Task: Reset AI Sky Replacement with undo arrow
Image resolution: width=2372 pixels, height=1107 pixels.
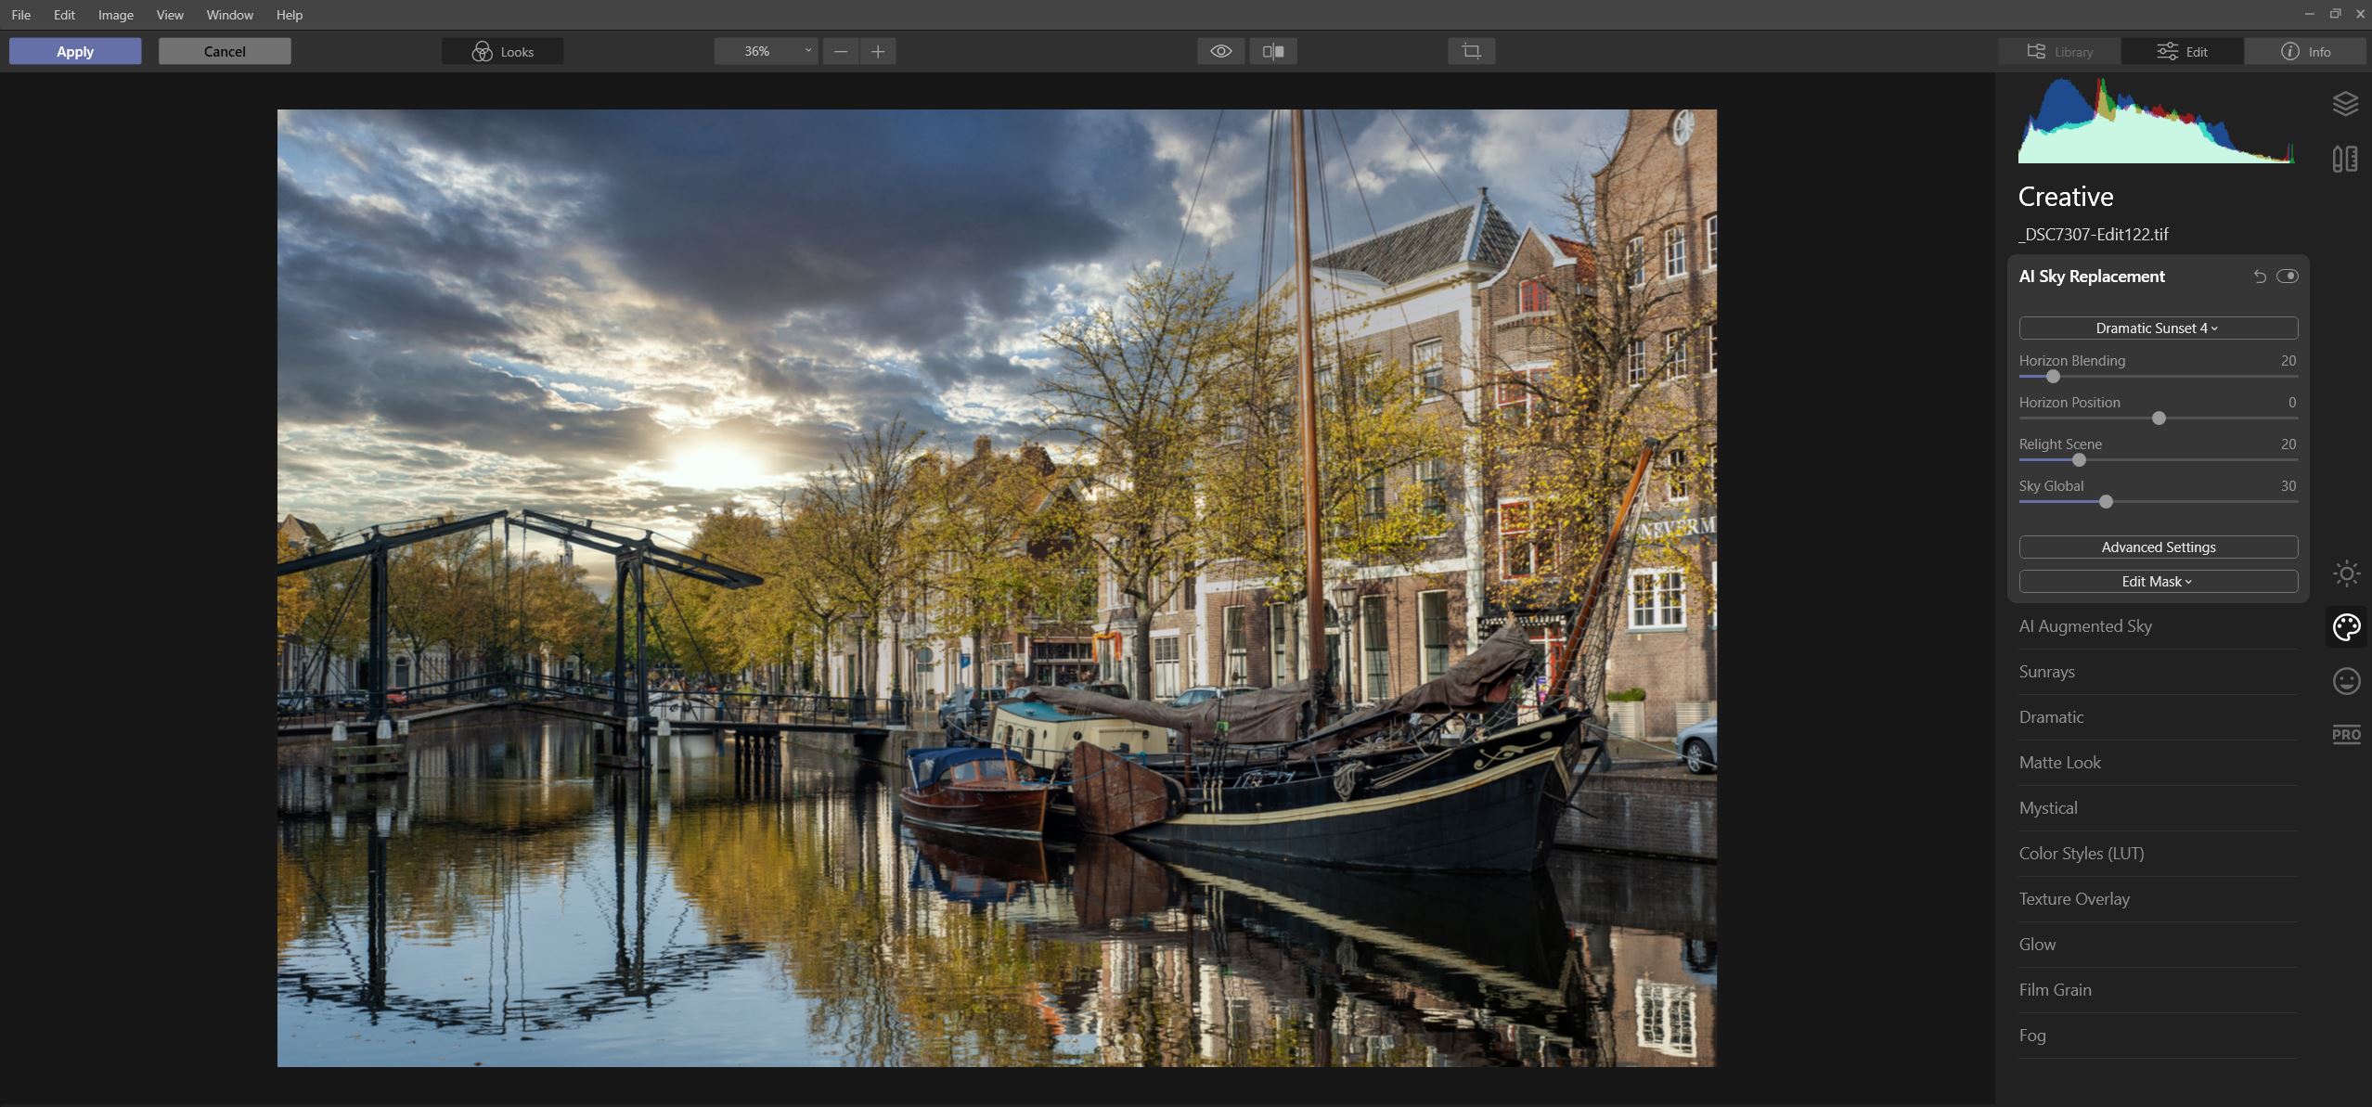Action: point(2260,277)
